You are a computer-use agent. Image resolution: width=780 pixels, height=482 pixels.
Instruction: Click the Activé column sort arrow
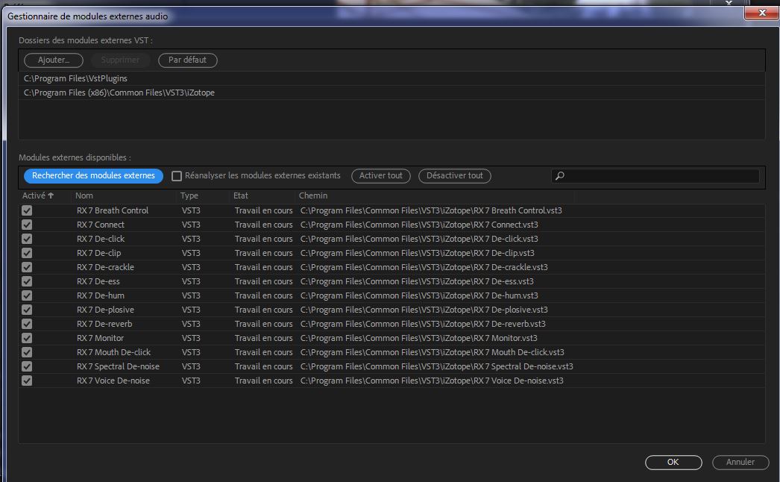tap(51, 195)
